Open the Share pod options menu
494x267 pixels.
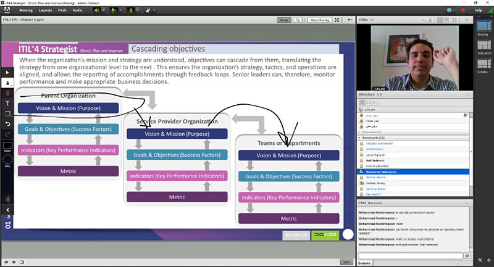pos(350,20)
